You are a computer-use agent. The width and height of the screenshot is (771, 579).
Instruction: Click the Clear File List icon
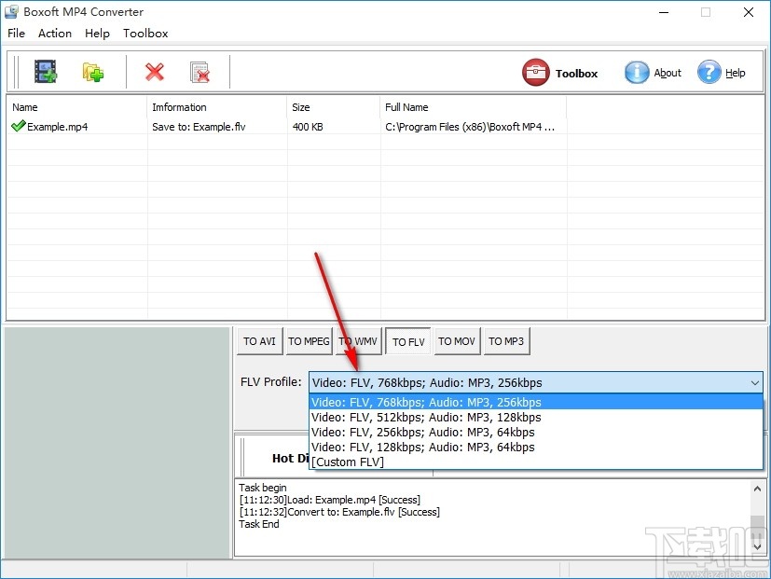(x=199, y=72)
